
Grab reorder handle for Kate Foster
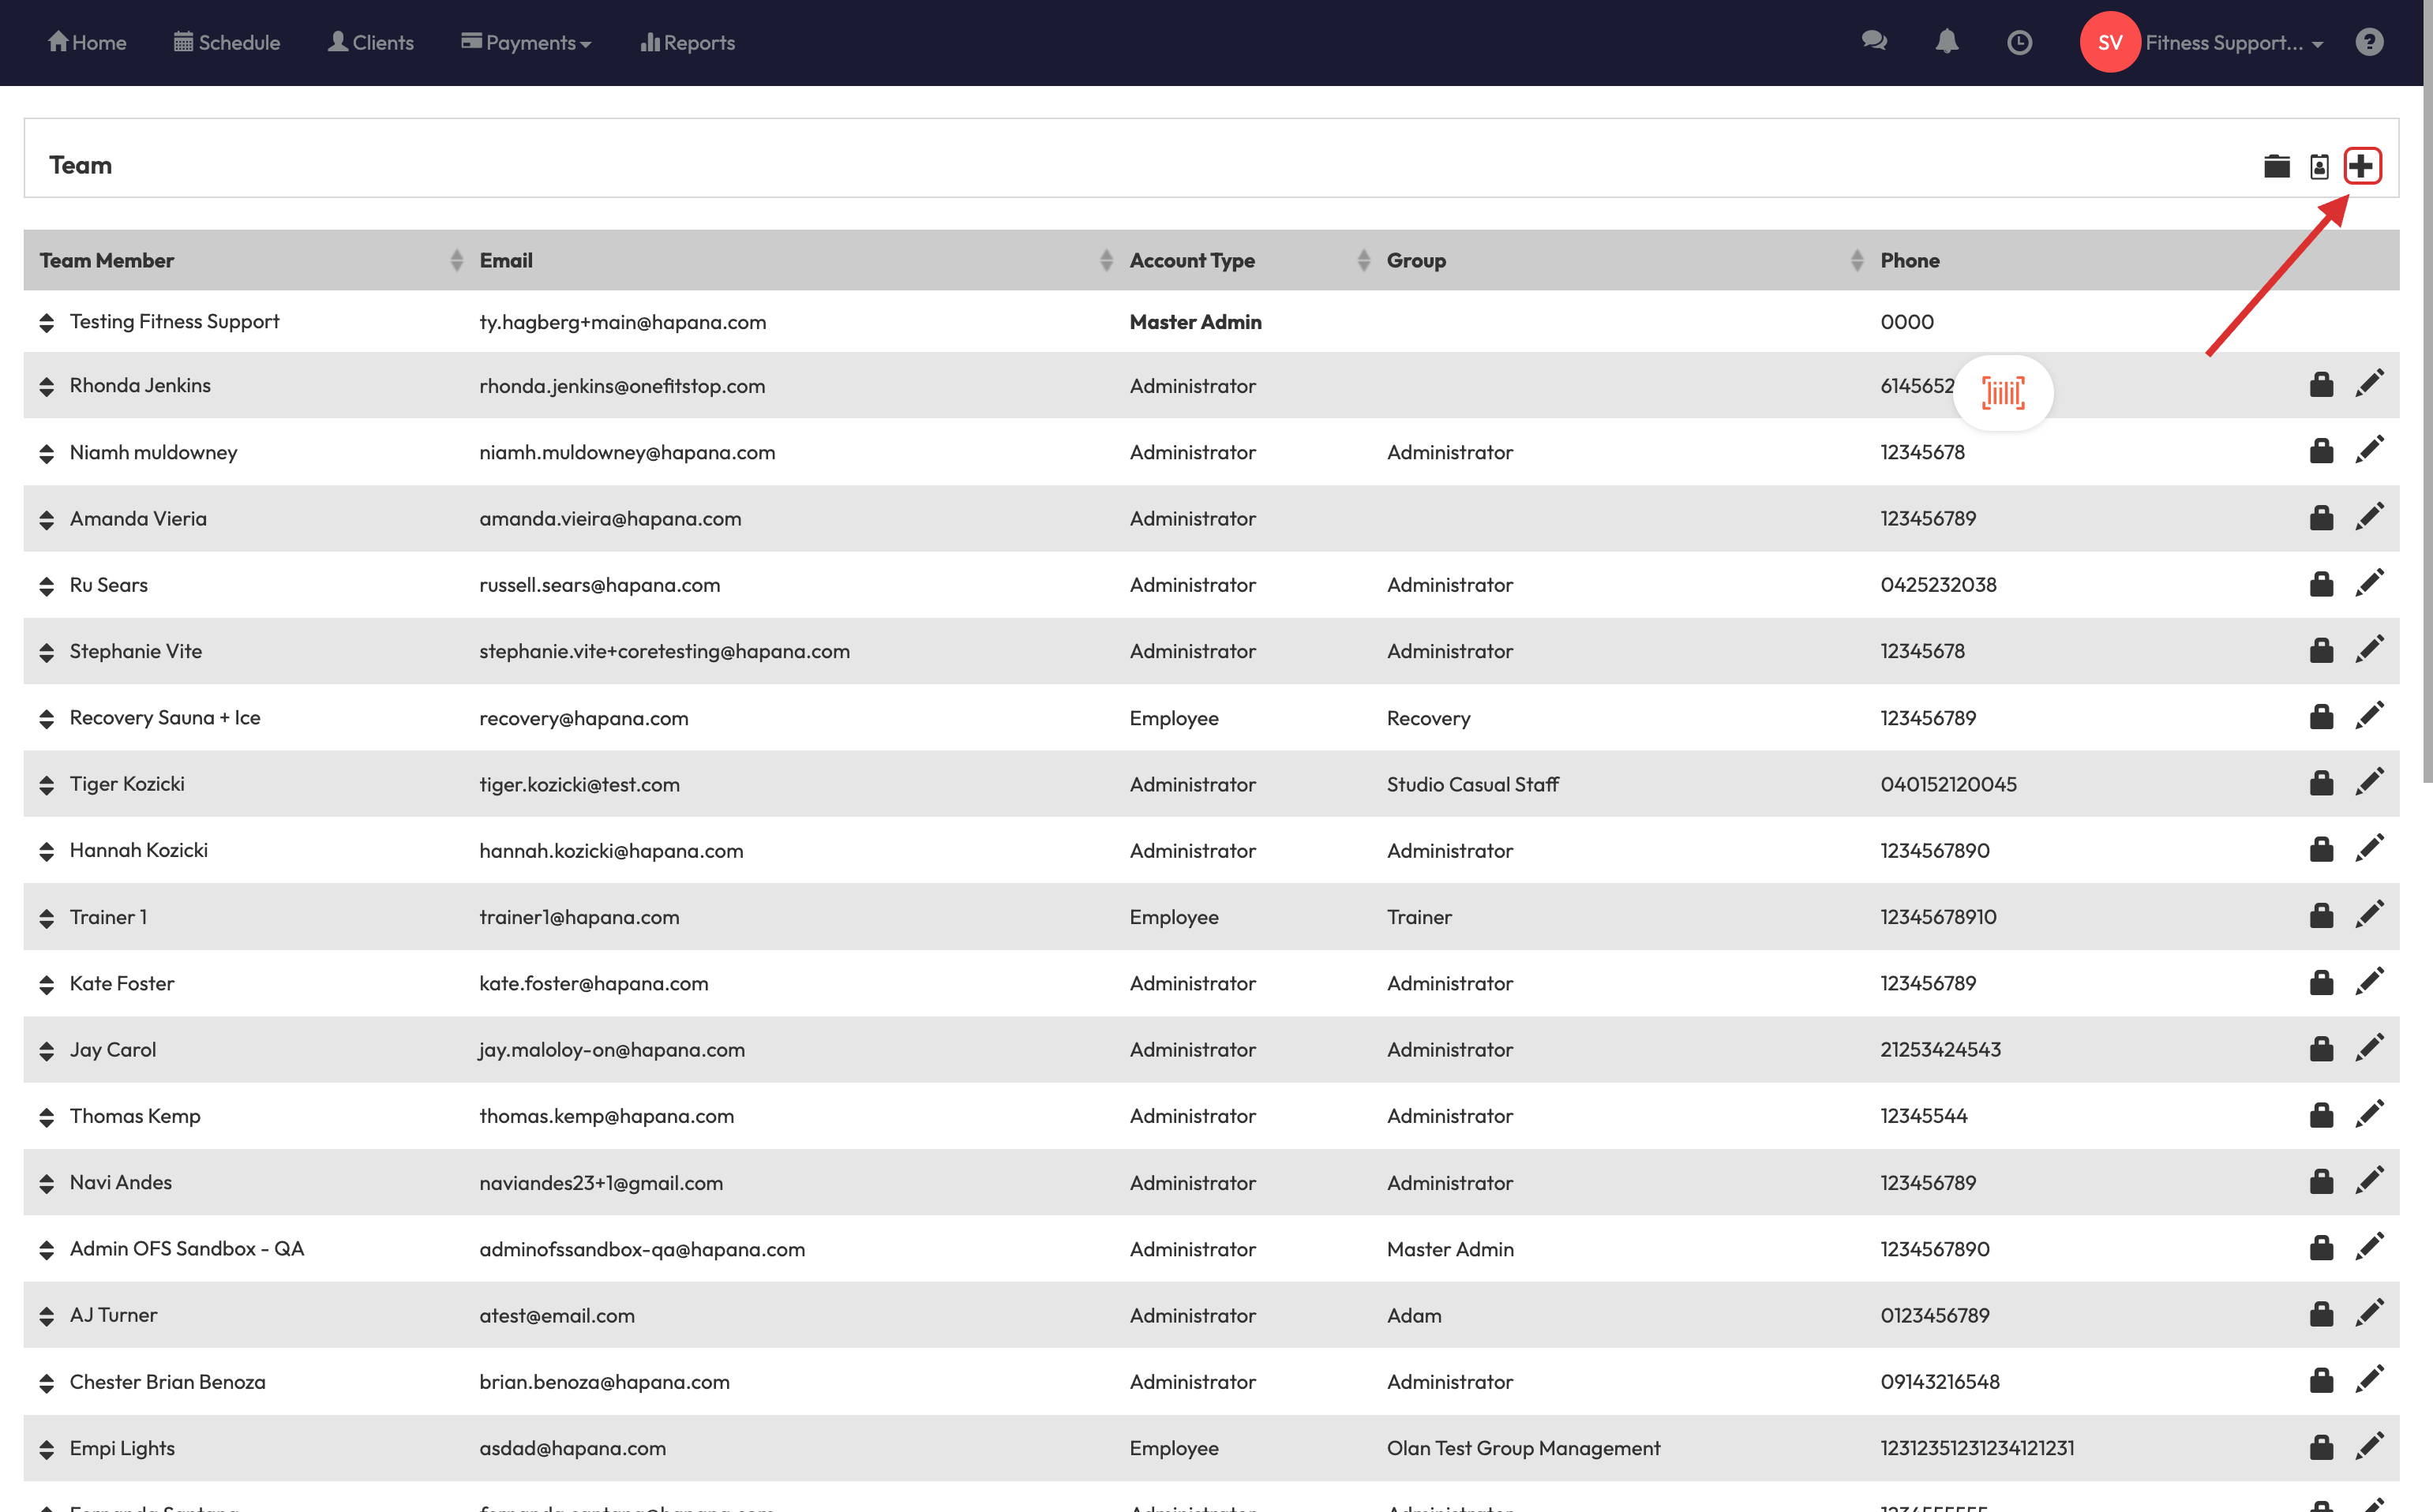point(46,984)
